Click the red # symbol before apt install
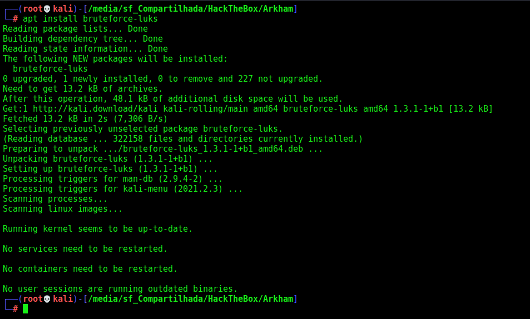 (15, 19)
